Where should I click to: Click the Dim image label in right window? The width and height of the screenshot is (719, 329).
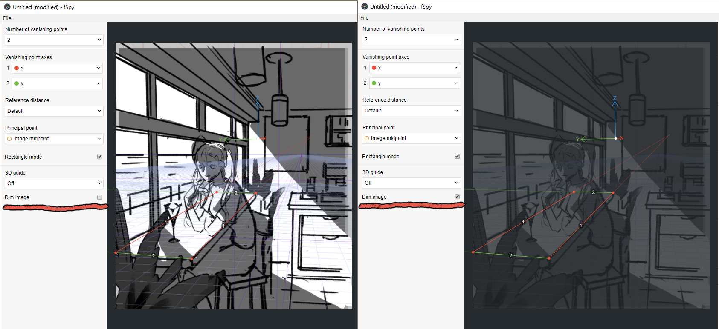click(x=374, y=197)
